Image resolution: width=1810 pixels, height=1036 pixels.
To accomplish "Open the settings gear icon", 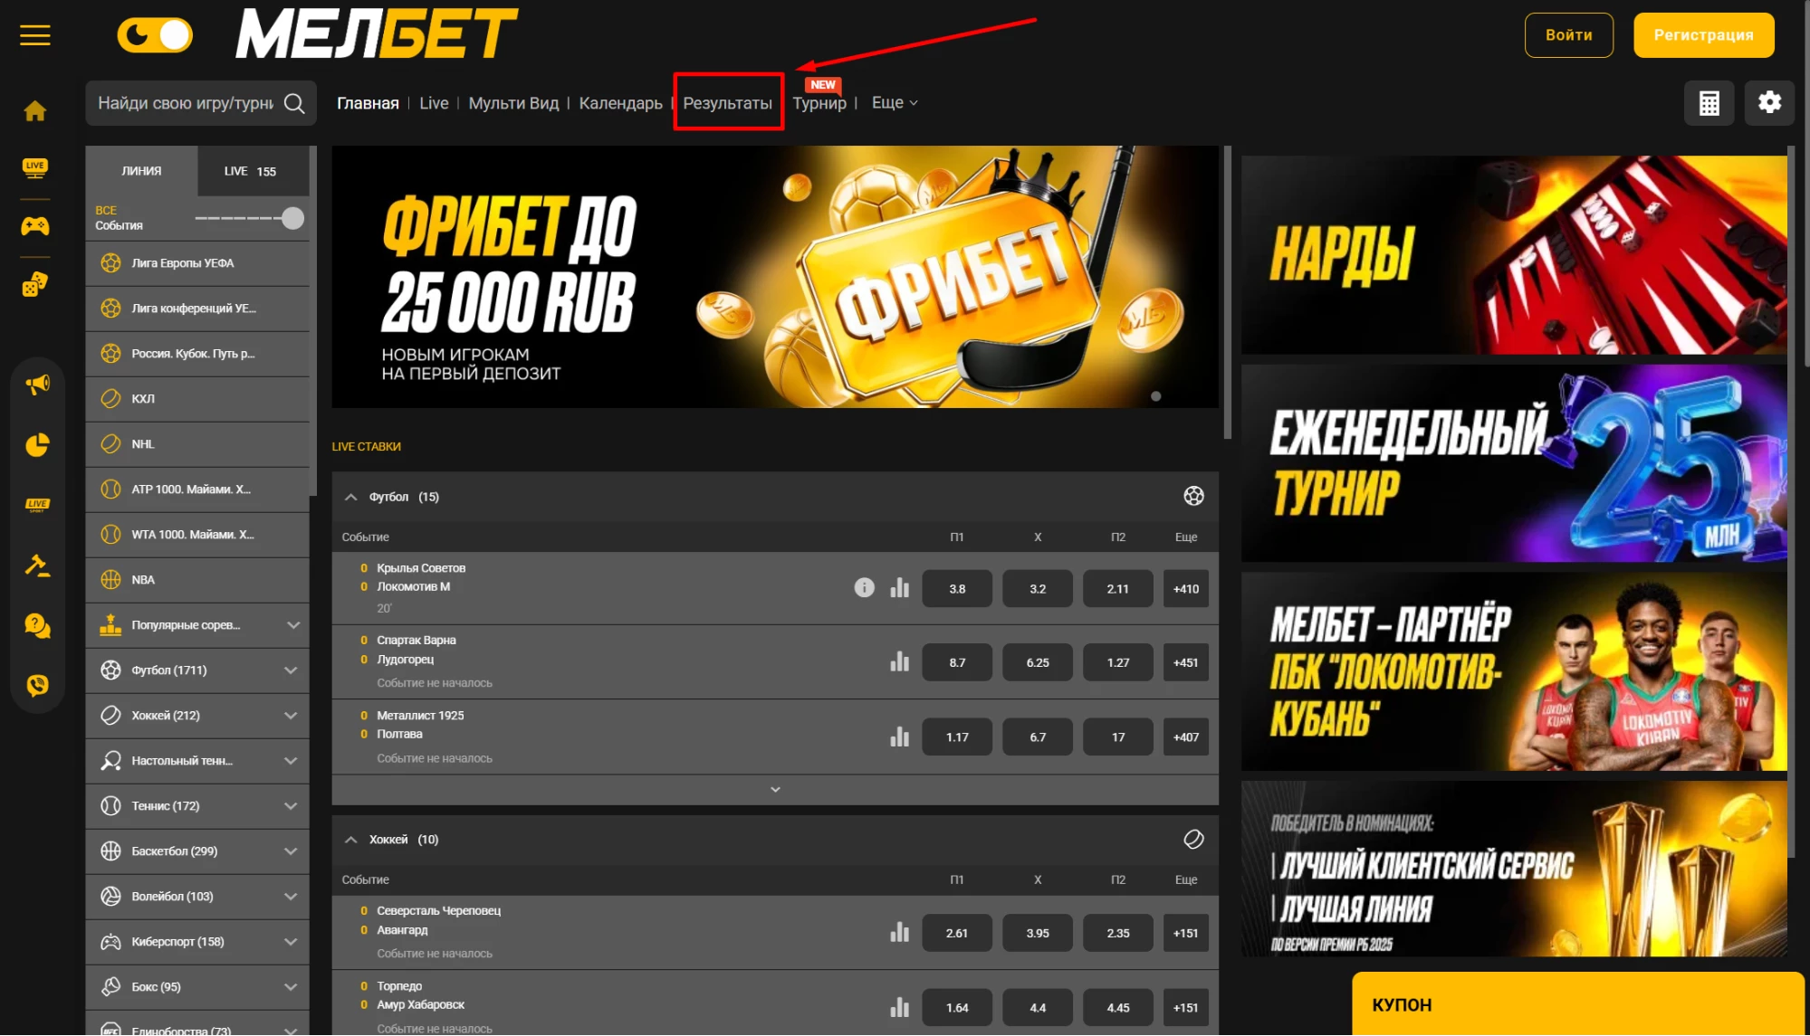I will coord(1769,103).
